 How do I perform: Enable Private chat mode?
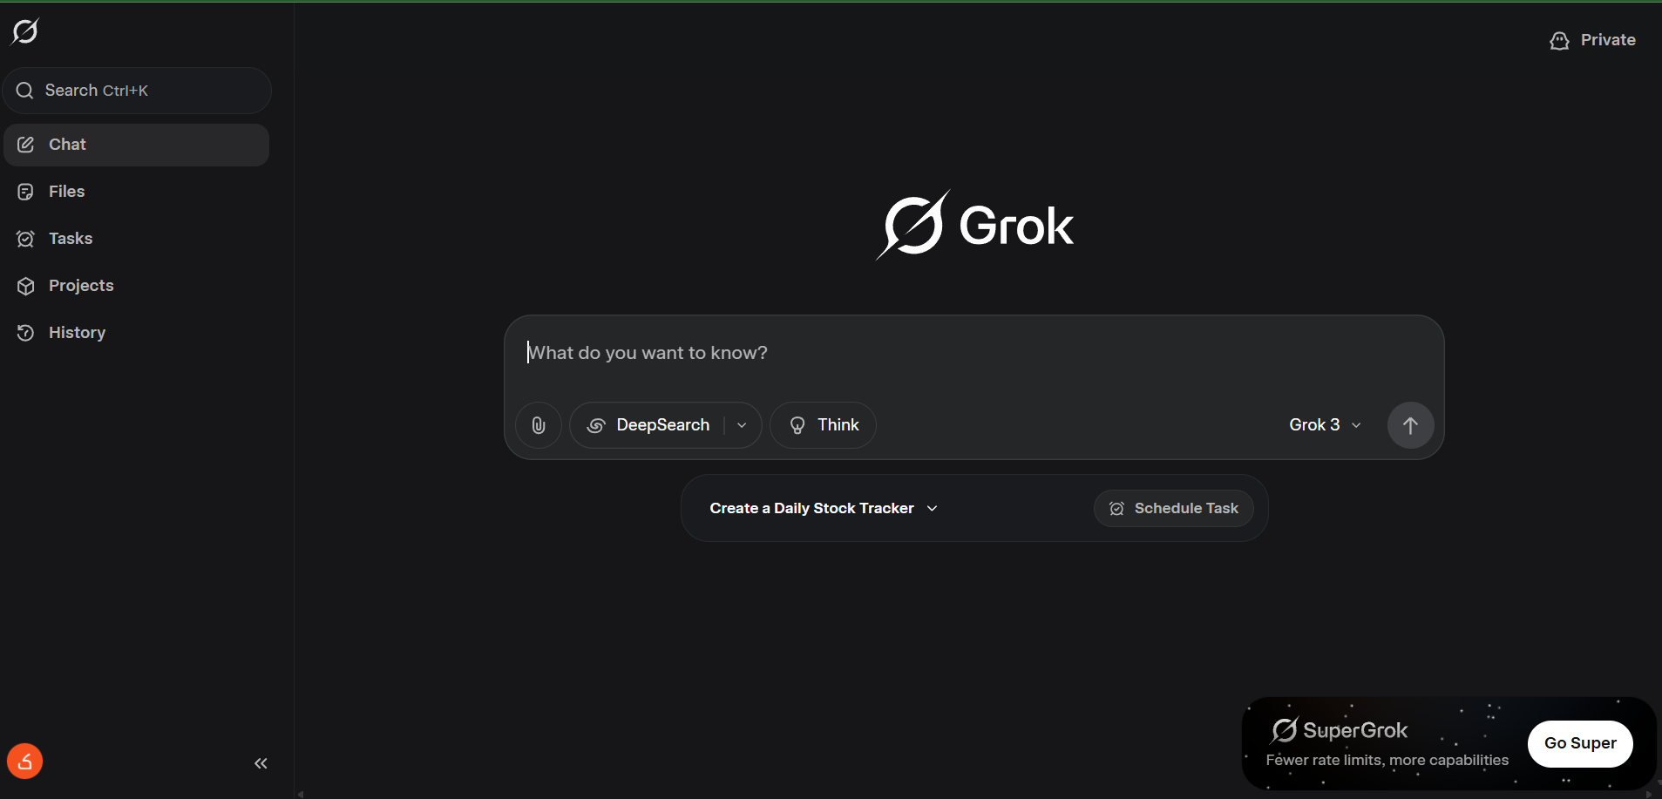[x=1592, y=40]
